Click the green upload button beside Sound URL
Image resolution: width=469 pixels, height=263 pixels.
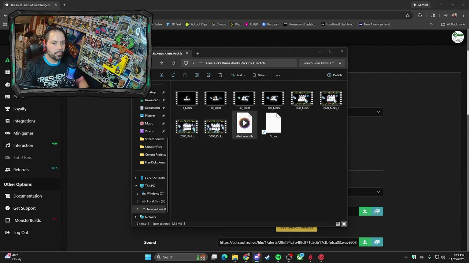click(x=365, y=242)
